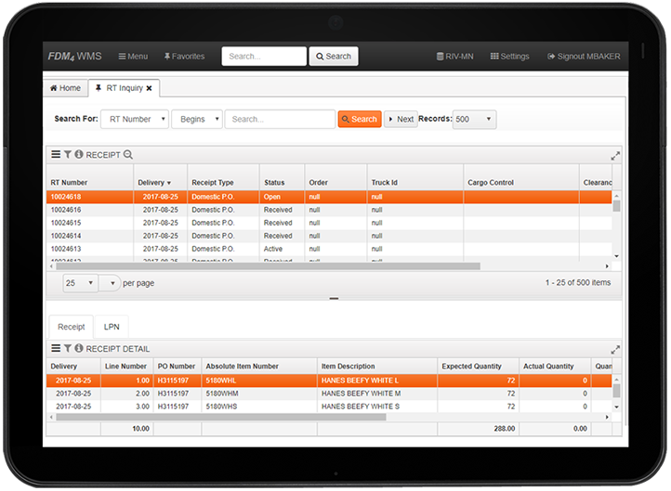Open the Menu in top navbar

(131, 57)
